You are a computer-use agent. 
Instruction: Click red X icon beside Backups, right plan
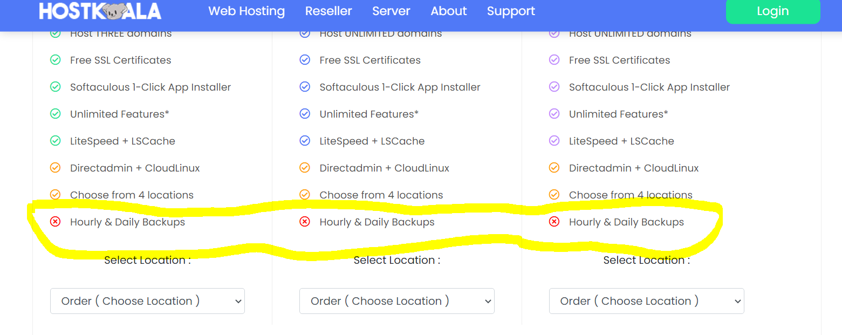[x=554, y=222]
